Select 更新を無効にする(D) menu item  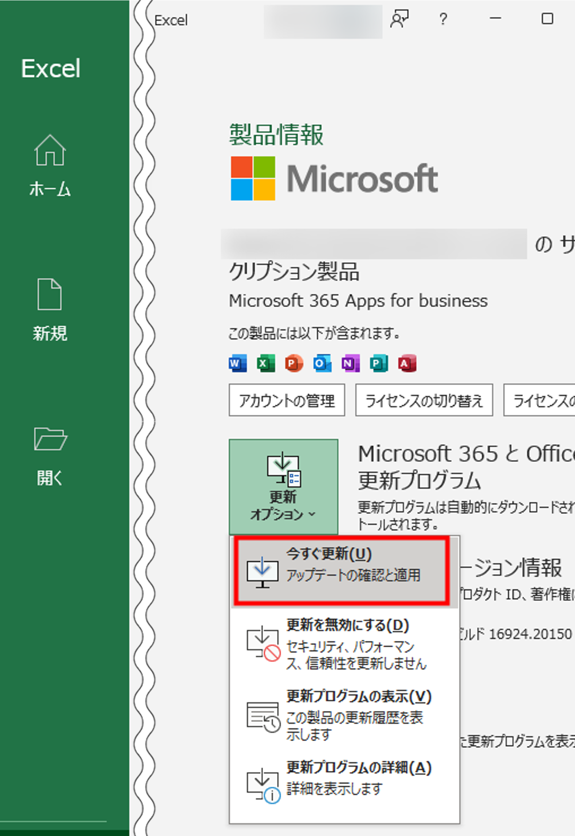(344, 644)
